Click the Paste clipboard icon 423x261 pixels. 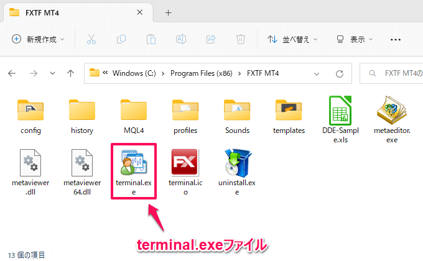[151, 39]
